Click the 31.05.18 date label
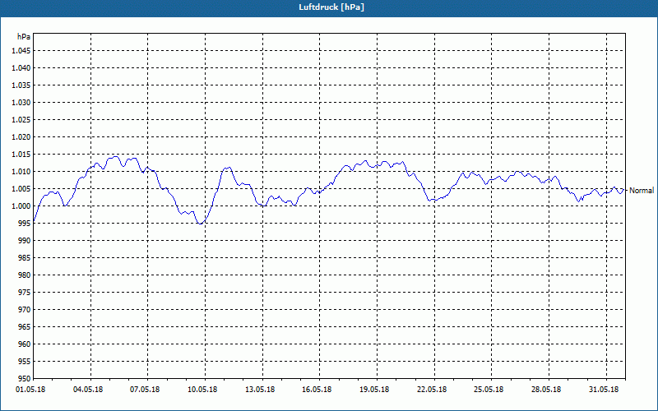Screen dimensions: 658x411 [x=604, y=390]
